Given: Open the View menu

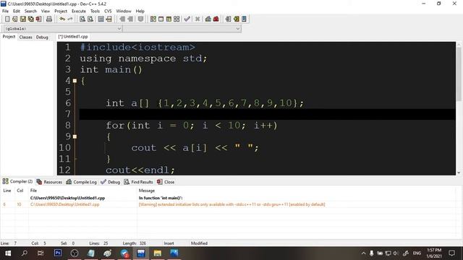Looking at the screenshot, I should (x=45, y=12).
